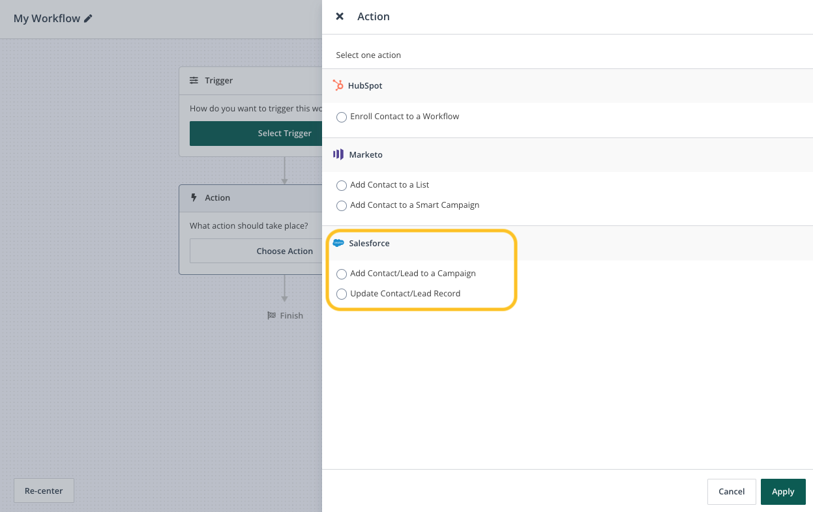This screenshot has width=813, height=512.
Task: Cancel the action selection
Action: [732, 492]
